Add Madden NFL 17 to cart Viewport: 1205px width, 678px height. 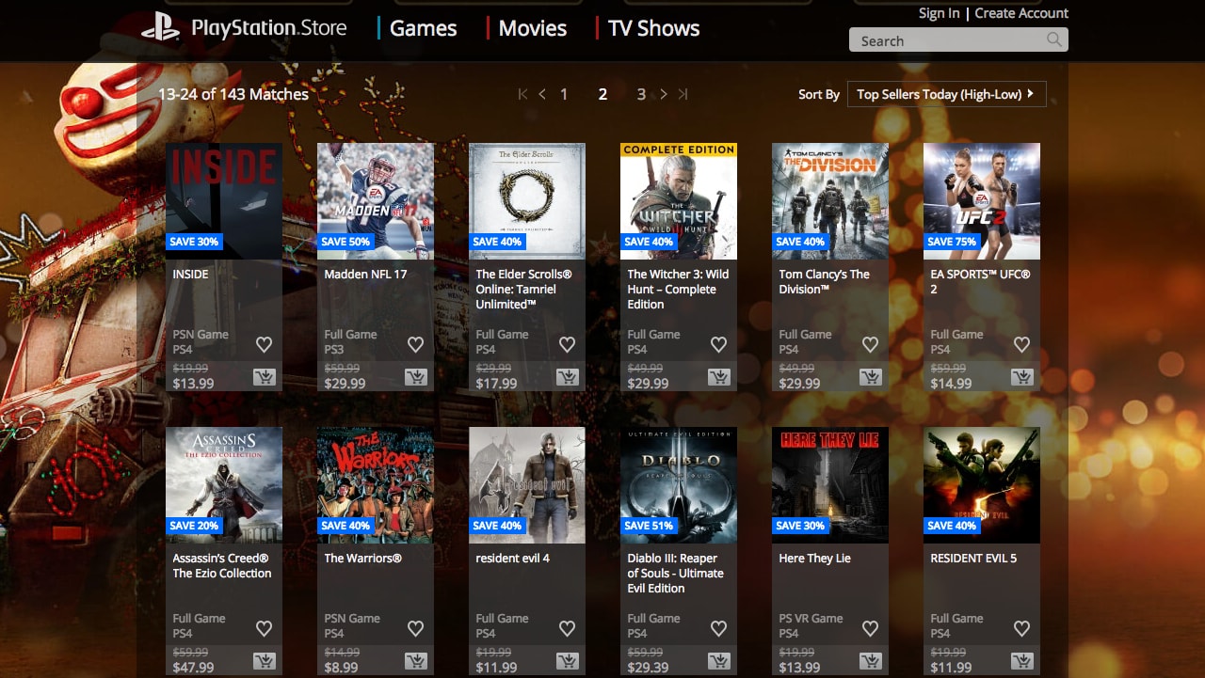415,377
